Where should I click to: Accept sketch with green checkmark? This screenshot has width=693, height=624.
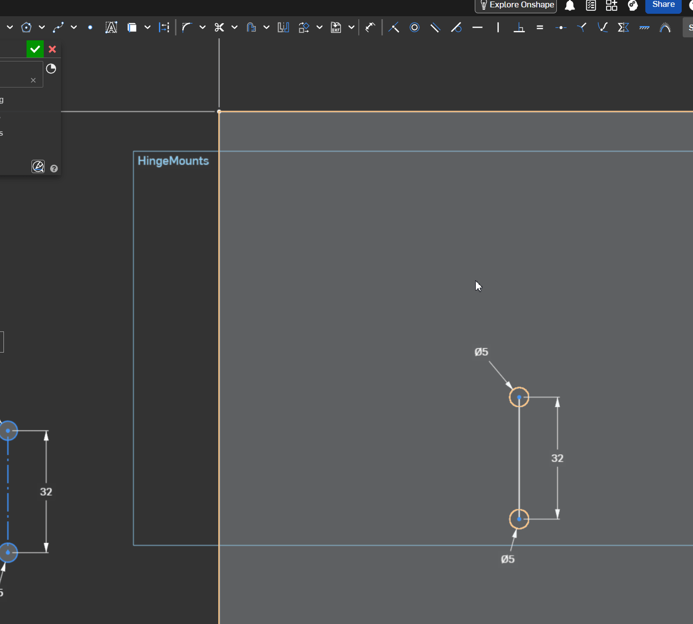35,49
